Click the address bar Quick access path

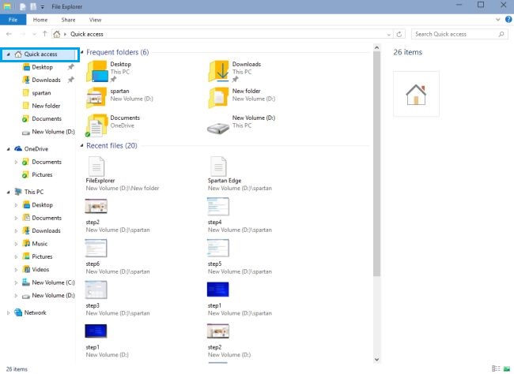[86, 34]
